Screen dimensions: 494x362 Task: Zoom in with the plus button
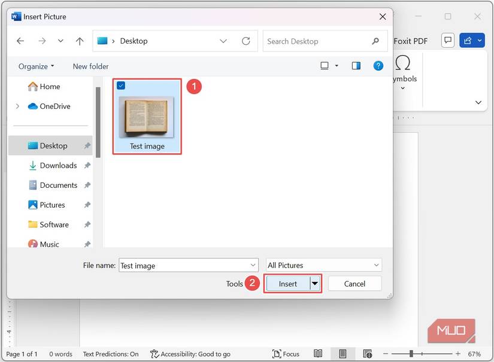pos(458,354)
